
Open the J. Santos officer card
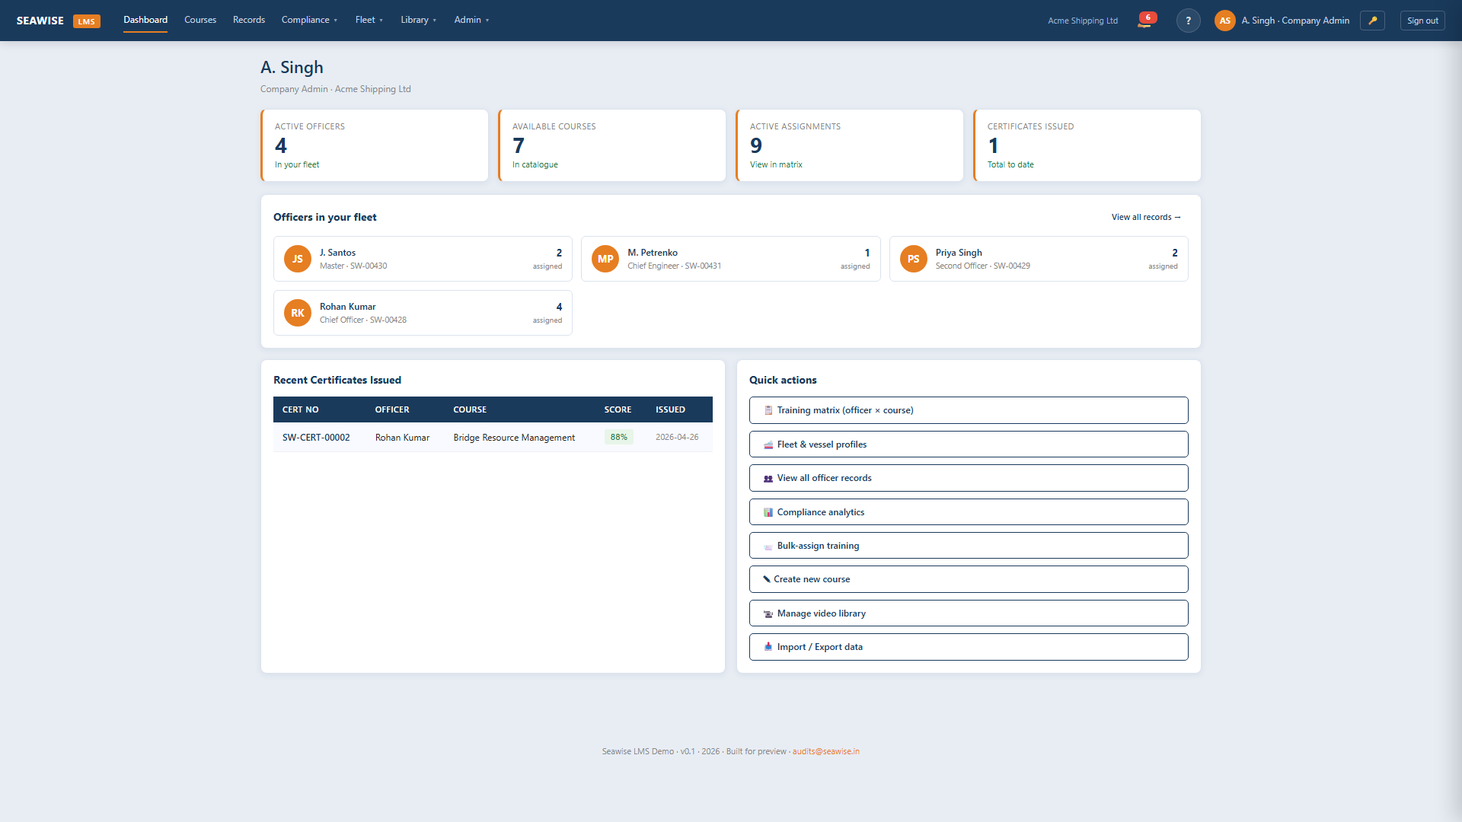pos(423,259)
